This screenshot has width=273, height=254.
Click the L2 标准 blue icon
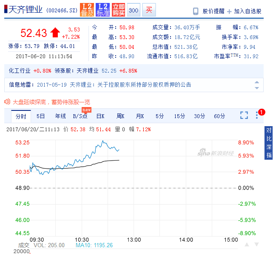(102, 10)
